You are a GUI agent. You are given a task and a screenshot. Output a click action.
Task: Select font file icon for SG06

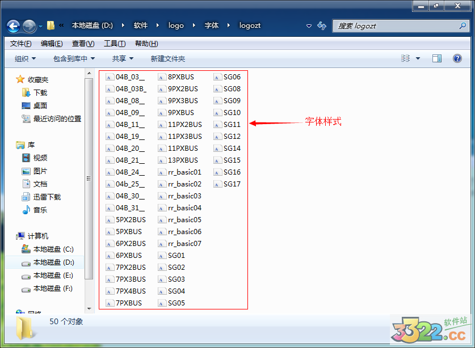coord(217,77)
